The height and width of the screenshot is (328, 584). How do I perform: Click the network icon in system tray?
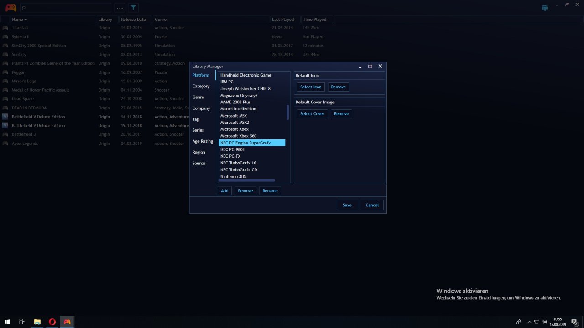[x=537, y=322]
